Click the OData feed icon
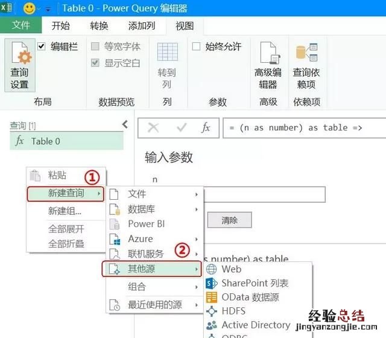This screenshot has width=386, height=338. click(x=212, y=298)
